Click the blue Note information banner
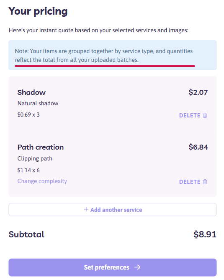The image size is (224, 280). pyautogui.click(x=113, y=55)
